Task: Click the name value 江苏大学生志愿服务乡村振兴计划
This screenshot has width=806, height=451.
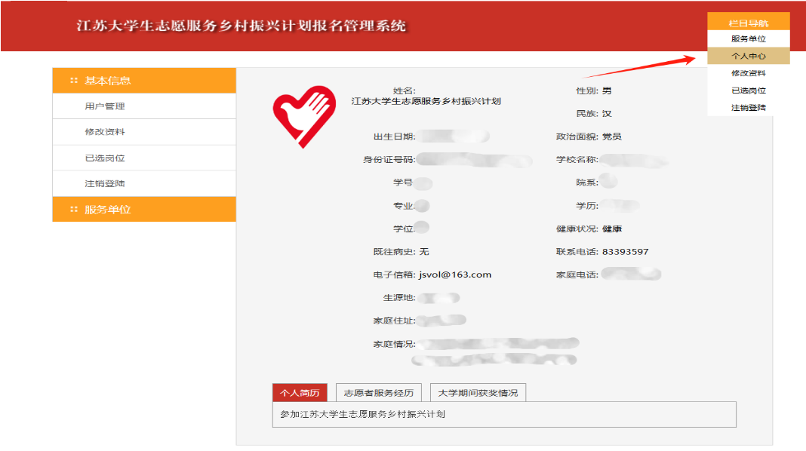Action: tap(426, 101)
